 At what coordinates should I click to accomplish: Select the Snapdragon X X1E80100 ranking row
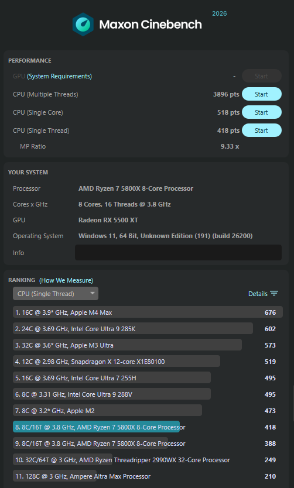point(148,362)
